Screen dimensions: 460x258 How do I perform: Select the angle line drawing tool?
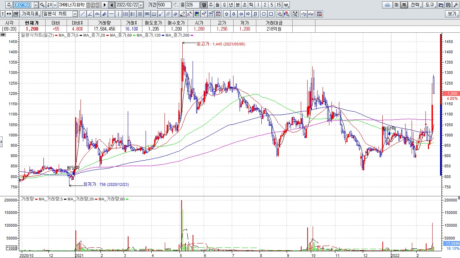point(90,14)
